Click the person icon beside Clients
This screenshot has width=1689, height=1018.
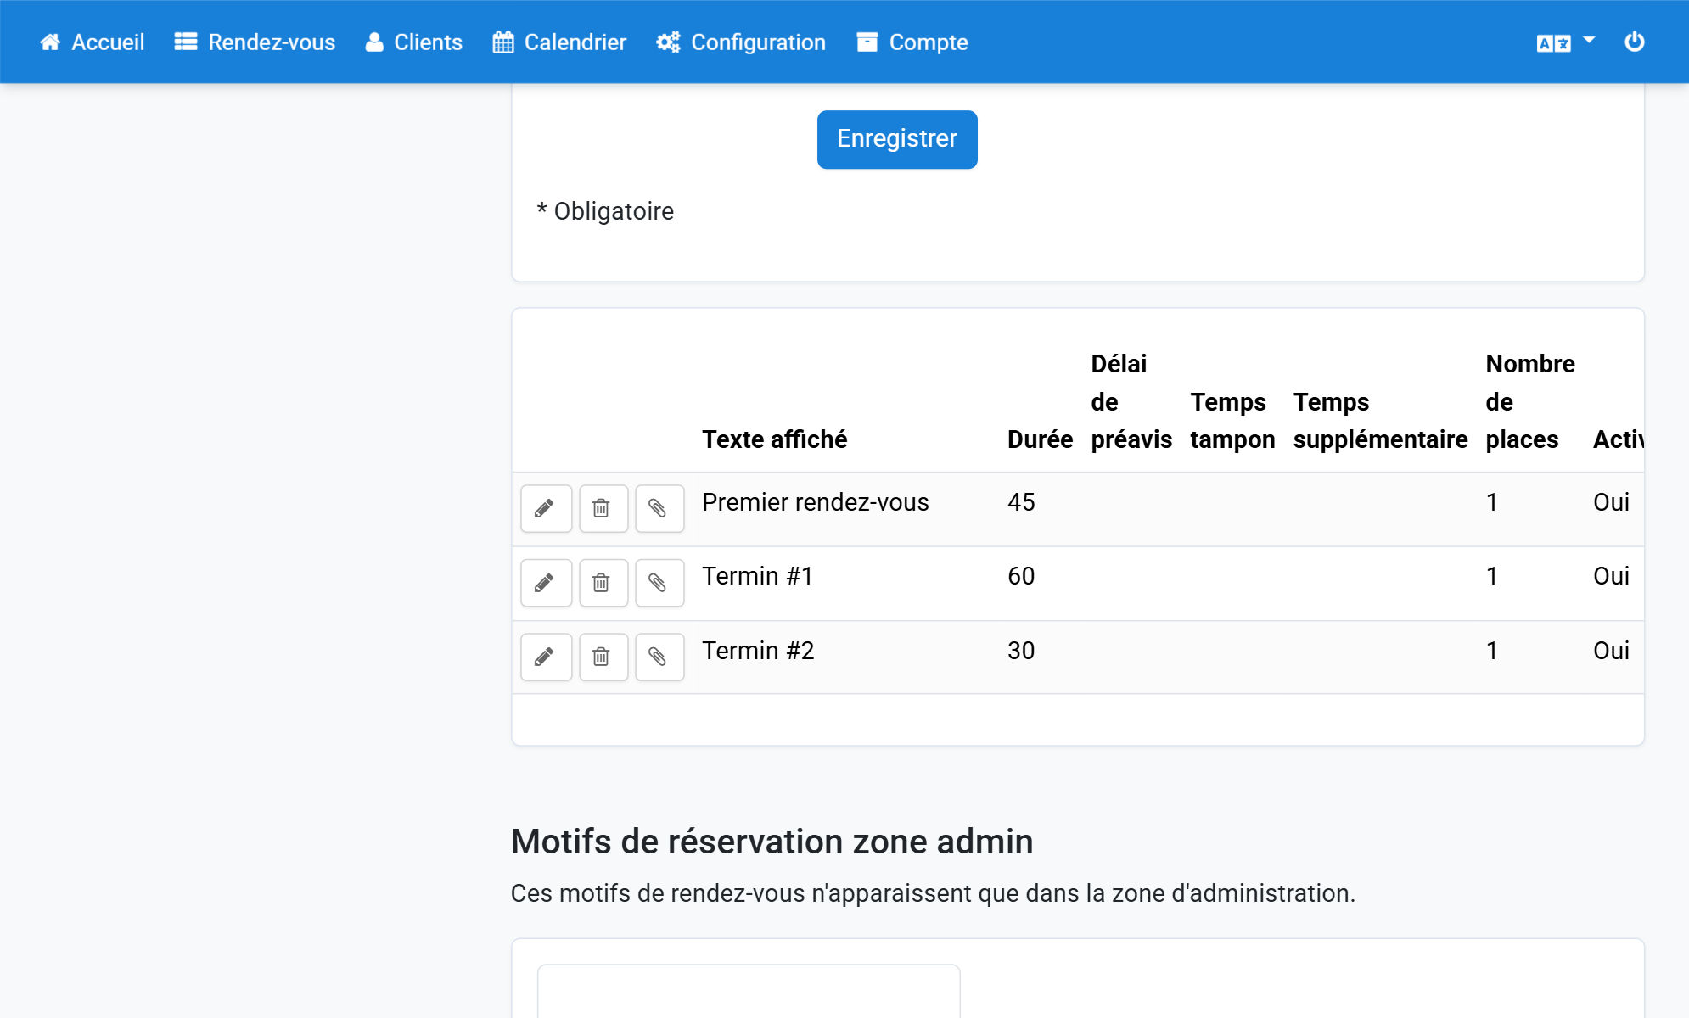[x=374, y=42]
